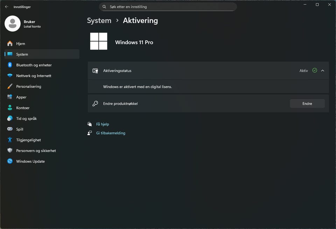
Task: Click the Kontoer person icon
Action: 10,107
